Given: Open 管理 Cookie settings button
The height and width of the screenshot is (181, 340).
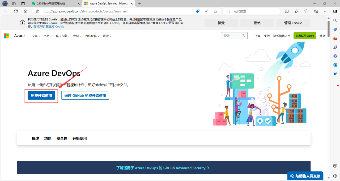Looking at the screenshot, I should tap(293, 23).
